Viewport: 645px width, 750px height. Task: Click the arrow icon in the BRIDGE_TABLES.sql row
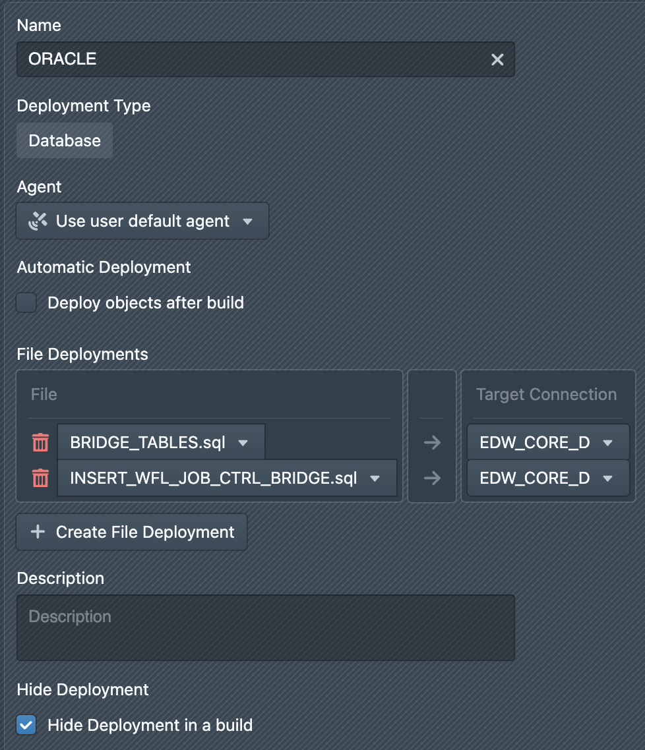[x=432, y=443]
